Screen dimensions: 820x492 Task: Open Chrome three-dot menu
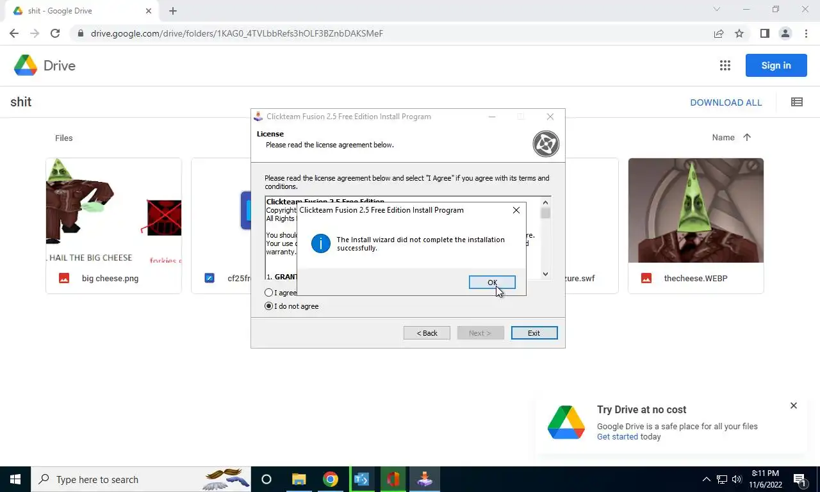pos(806,33)
